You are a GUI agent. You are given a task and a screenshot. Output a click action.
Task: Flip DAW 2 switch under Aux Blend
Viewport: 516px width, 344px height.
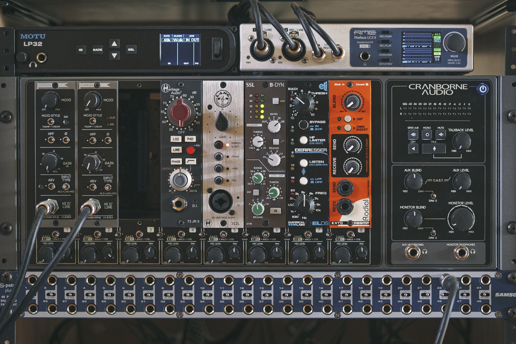coord(433,196)
